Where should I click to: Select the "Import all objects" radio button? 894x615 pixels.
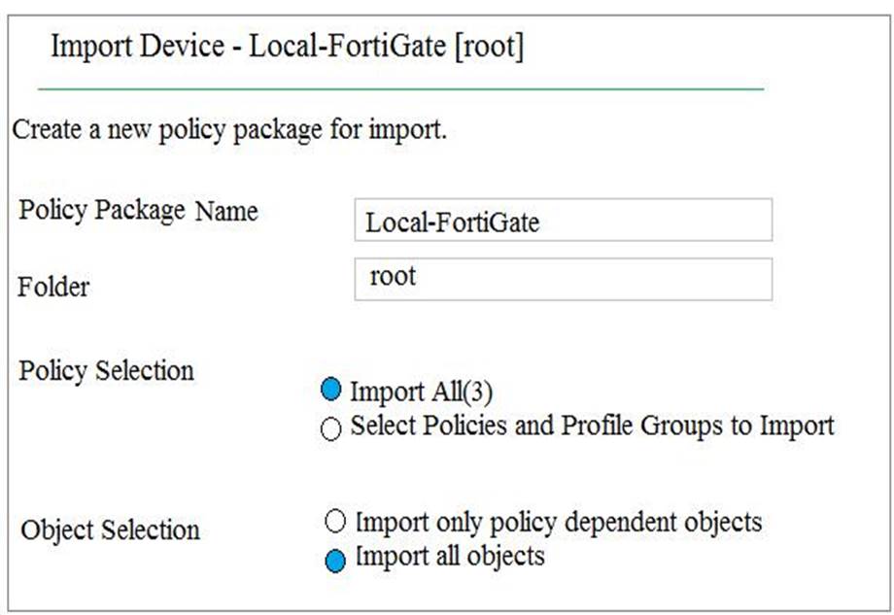click(335, 561)
